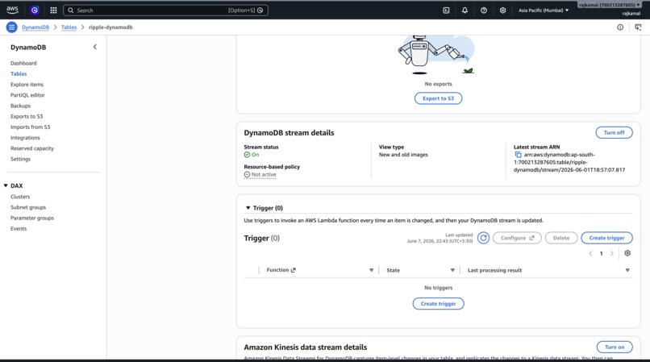Screen dimensions: 650x362
Task: Click the disabled Configure button
Action: coord(517,238)
